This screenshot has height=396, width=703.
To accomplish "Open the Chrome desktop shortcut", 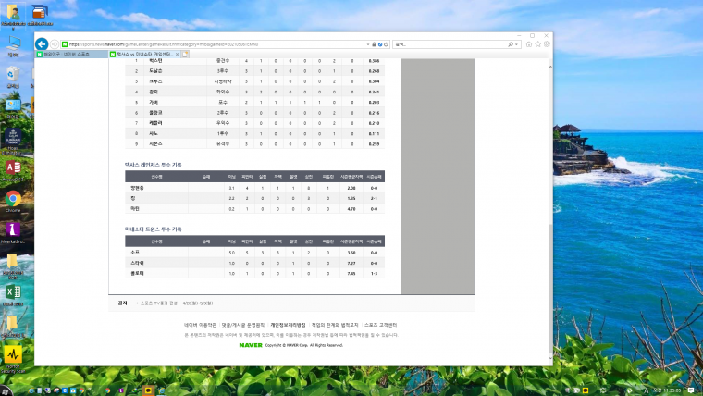I will 13,202.
